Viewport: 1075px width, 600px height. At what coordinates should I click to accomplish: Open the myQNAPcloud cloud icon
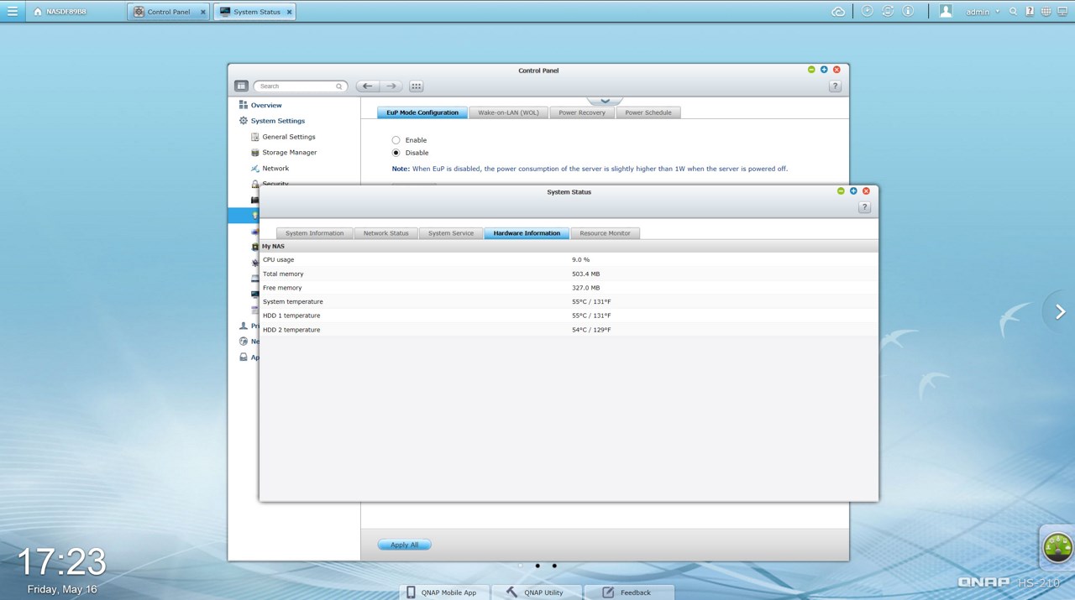pos(838,12)
